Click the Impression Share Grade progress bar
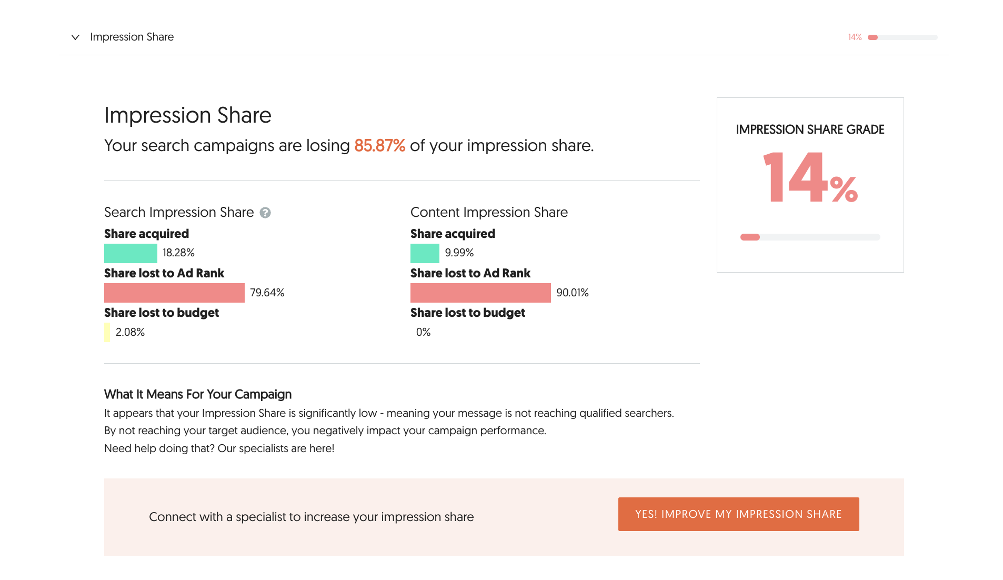Viewport: 1003px width, 580px height. [810, 237]
